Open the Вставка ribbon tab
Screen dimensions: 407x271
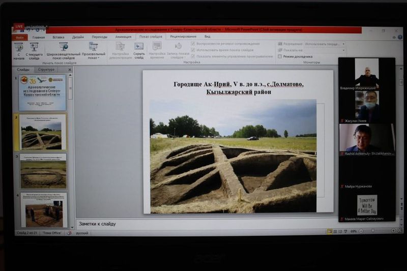pyautogui.click(x=59, y=37)
